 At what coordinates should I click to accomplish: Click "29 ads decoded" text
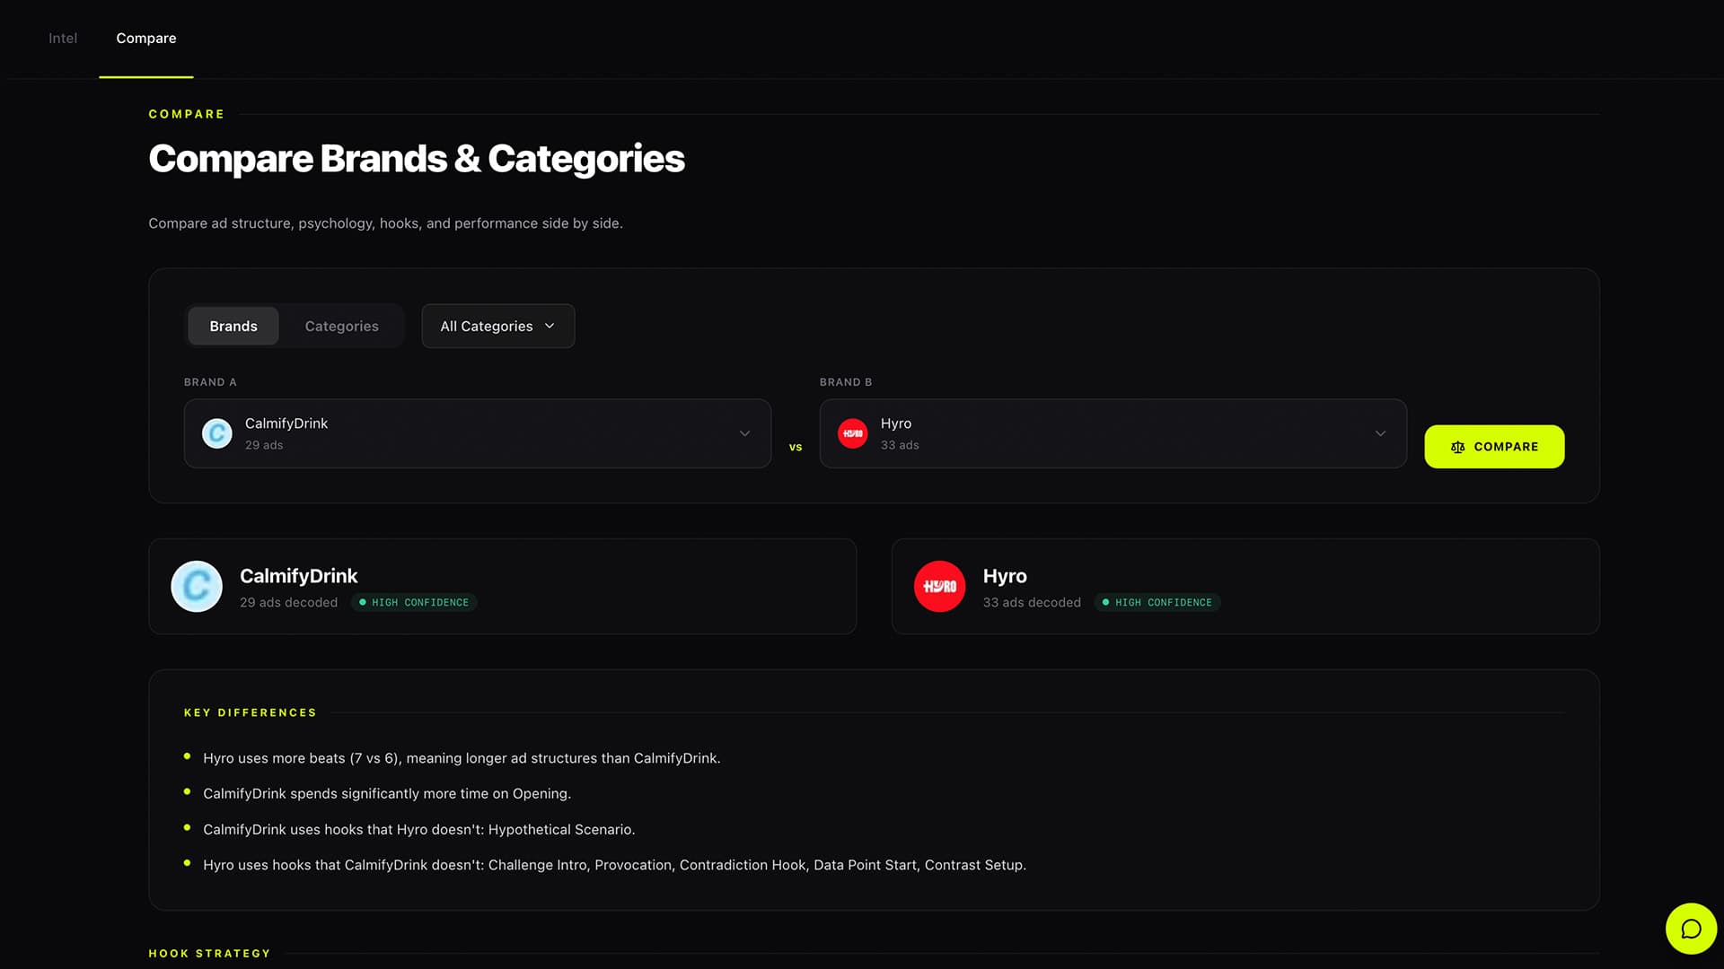tap(288, 603)
